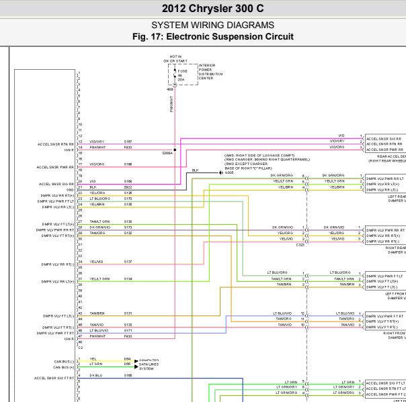
Task: Click '(AWD: RIGHT SIDE OF LUGGAGE COMPT)' note
Action: coord(259,156)
